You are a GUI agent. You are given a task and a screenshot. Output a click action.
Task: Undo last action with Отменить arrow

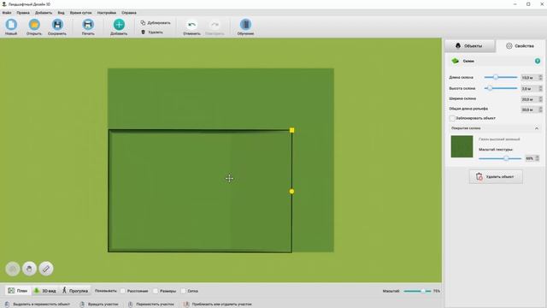[191, 25]
